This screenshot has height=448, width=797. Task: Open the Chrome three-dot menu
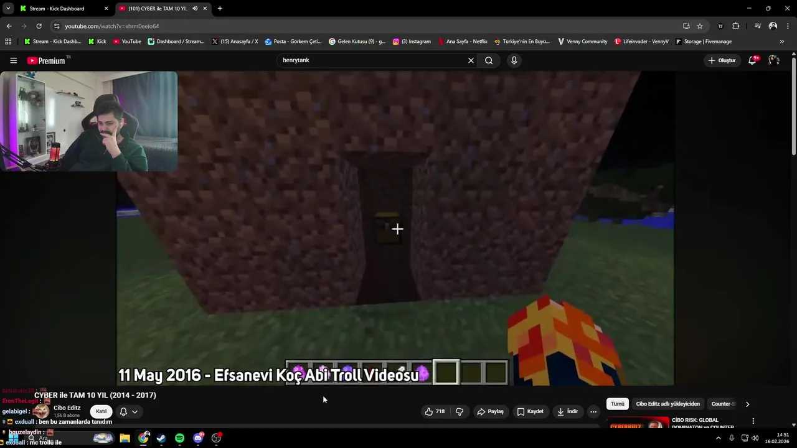click(x=788, y=26)
